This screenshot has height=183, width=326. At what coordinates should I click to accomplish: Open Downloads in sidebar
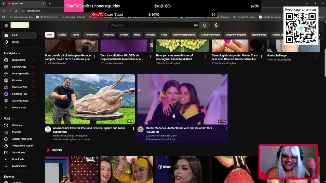(20, 159)
